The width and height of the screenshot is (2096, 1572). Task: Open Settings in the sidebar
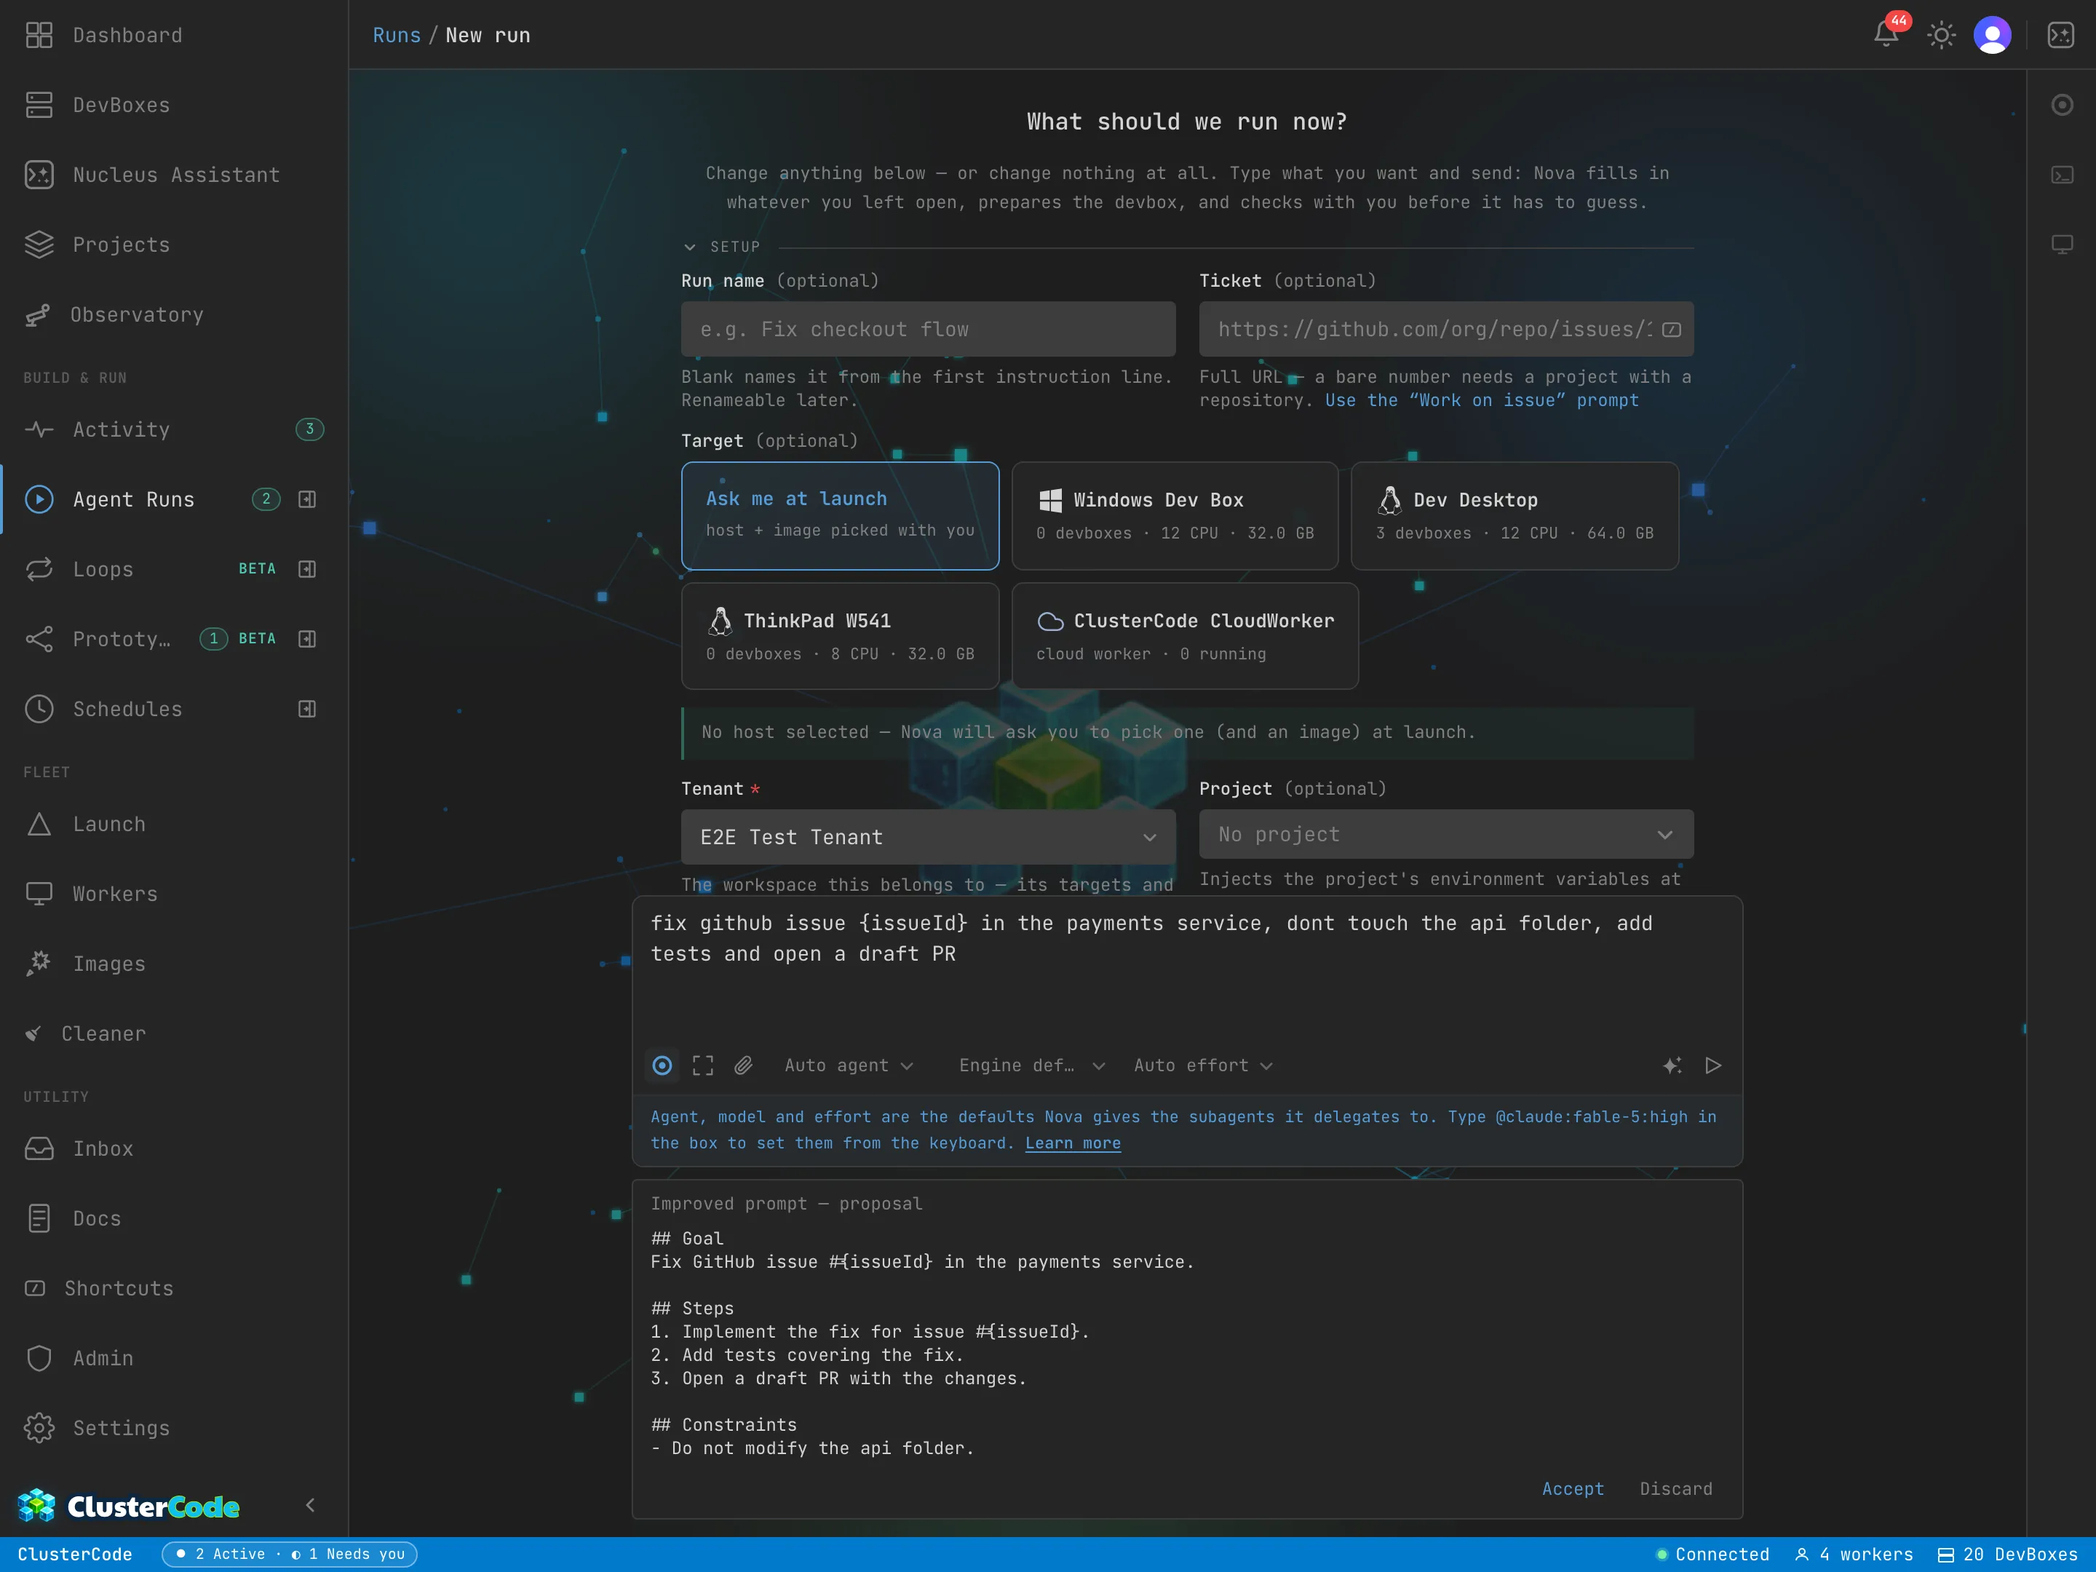tap(173, 1428)
